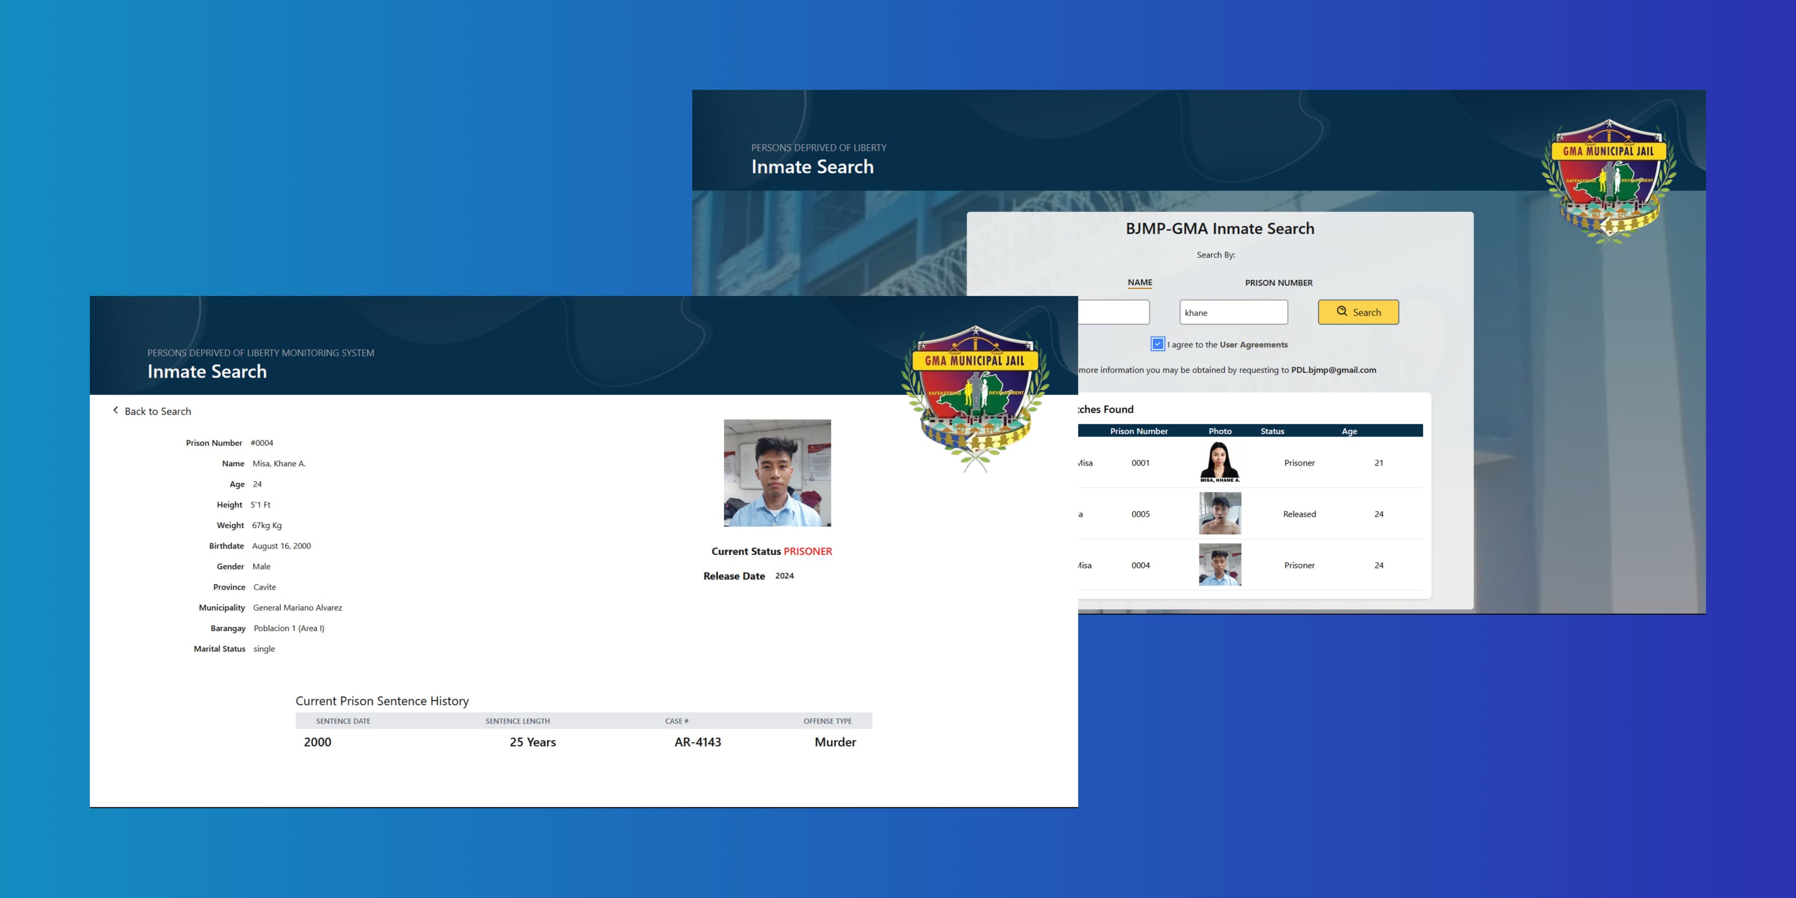
Task: Open photo thumbnail for prison number 0004
Action: click(x=1219, y=565)
